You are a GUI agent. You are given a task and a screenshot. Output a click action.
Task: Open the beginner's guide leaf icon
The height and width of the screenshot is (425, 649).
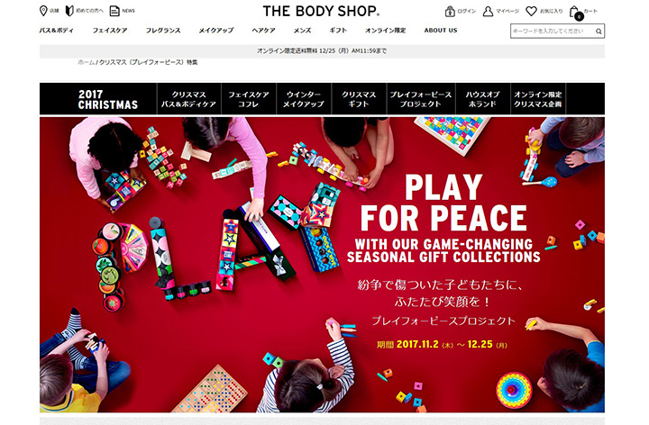[x=69, y=11]
